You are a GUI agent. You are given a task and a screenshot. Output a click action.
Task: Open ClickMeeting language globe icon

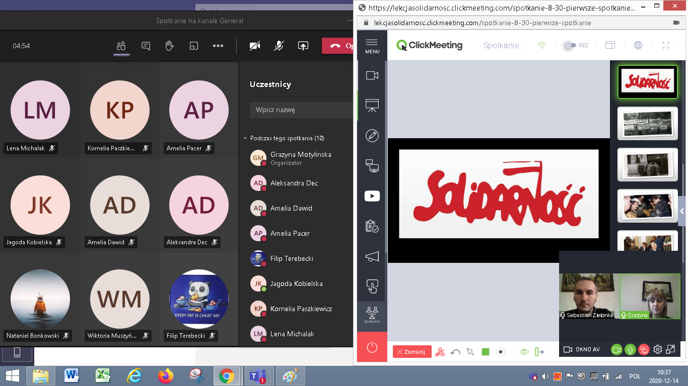pyautogui.click(x=638, y=45)
